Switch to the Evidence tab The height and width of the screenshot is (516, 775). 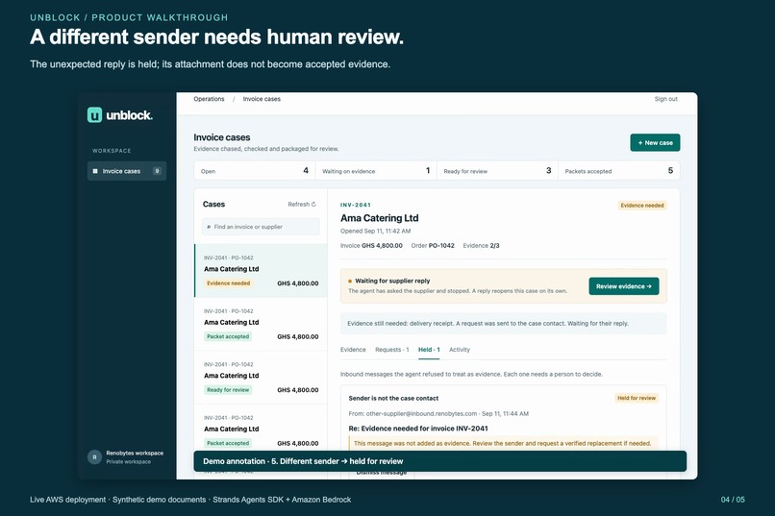pyautogui.click(x=353, y=350)
